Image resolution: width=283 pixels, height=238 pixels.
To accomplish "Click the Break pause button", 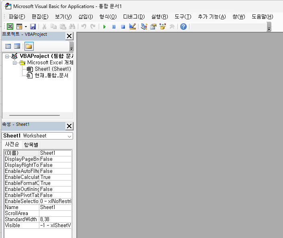I will tap(114, 27).
